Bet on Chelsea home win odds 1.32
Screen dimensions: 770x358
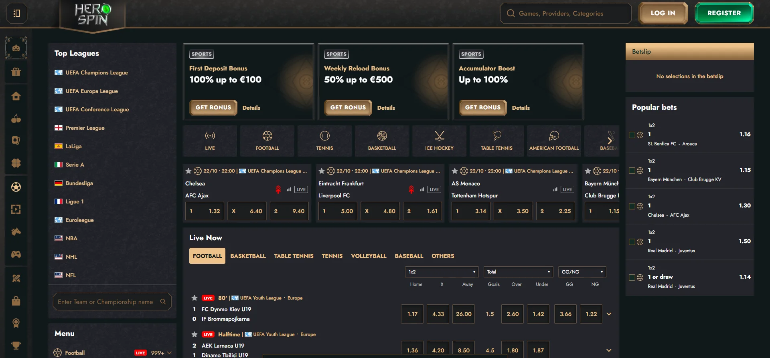[x=205, y=211]
